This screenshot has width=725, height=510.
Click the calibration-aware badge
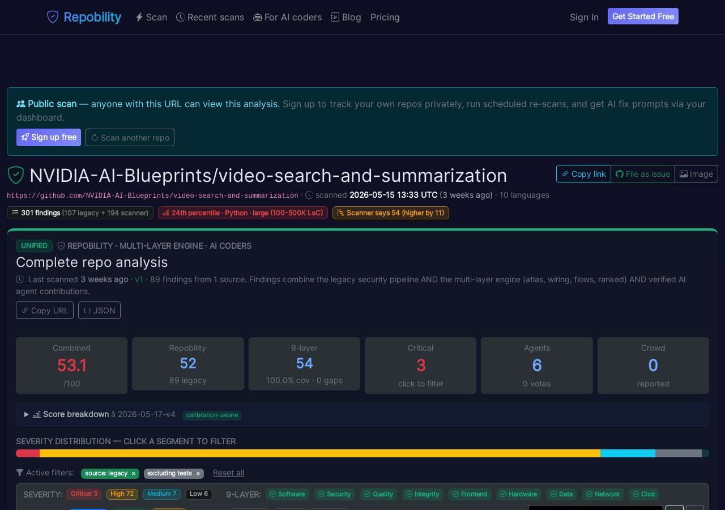(x=212, y=415)
